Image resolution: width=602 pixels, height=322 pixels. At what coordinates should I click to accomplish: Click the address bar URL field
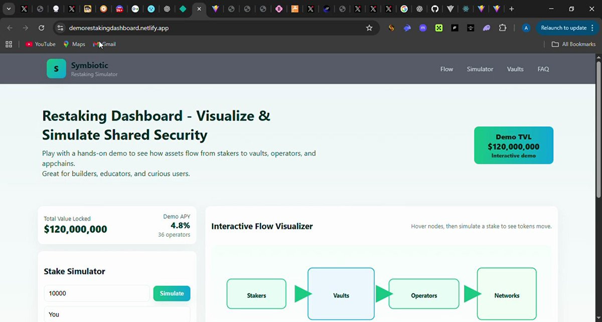(216, 28)
